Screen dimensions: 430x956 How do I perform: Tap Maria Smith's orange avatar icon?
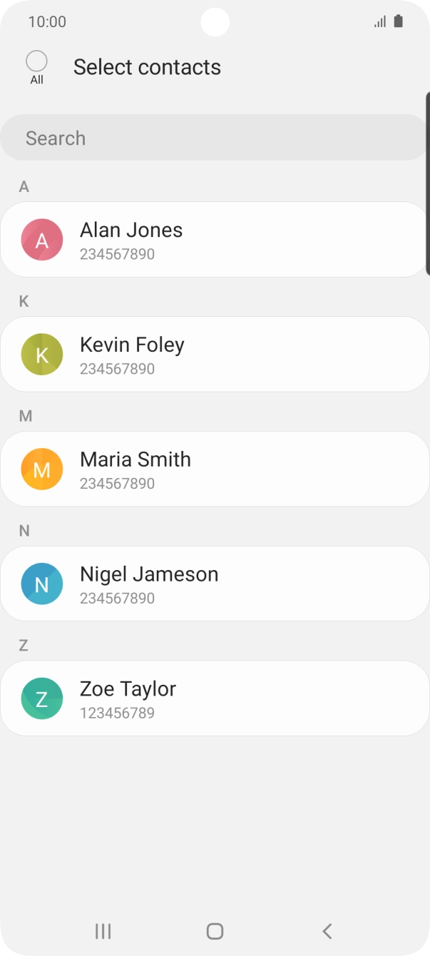pyautogui.click(x=42, y=469)
